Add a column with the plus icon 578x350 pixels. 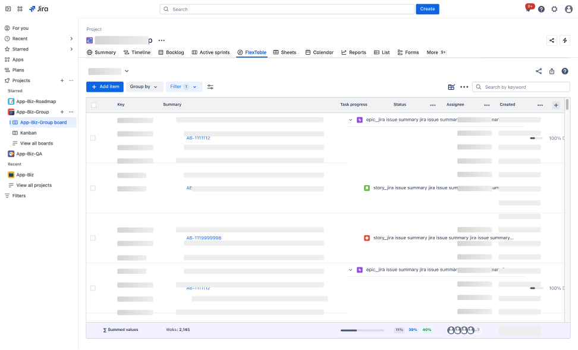556,105
